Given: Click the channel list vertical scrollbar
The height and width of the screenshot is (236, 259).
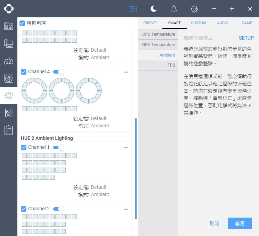Looking at the screenshot, I should 136,169.
